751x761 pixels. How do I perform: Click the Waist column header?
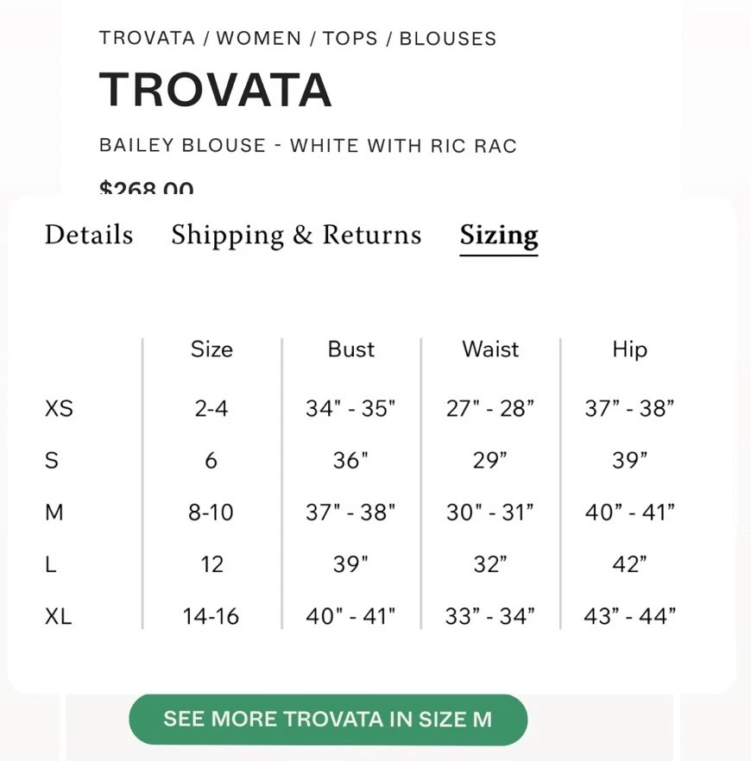pyautogui.click(x=490, y=349)
